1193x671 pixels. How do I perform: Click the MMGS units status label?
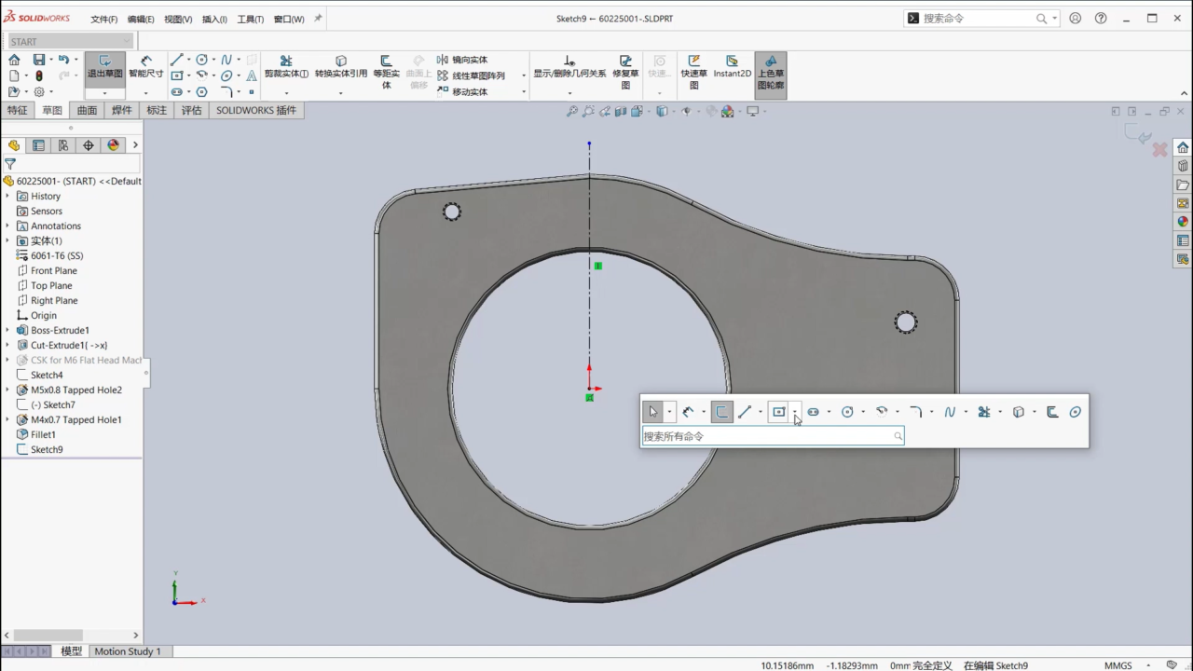click(x=1118, y=665)
